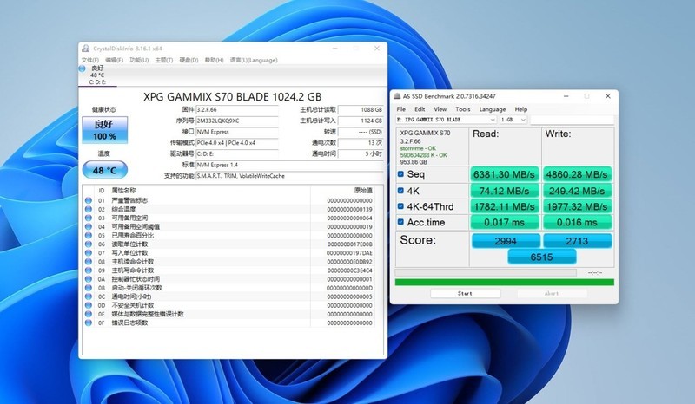The image size is (695, 404).
Task: Open the drive selection dropdown in AS SSD
Action: [x=446, y=120]
